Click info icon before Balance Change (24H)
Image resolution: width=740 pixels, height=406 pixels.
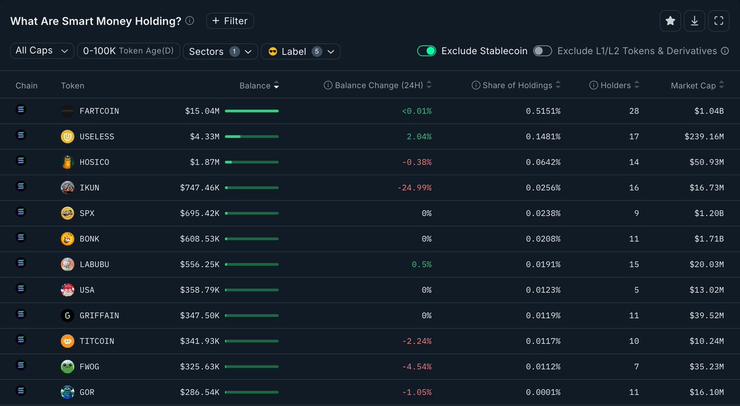(x=328, y=86)
